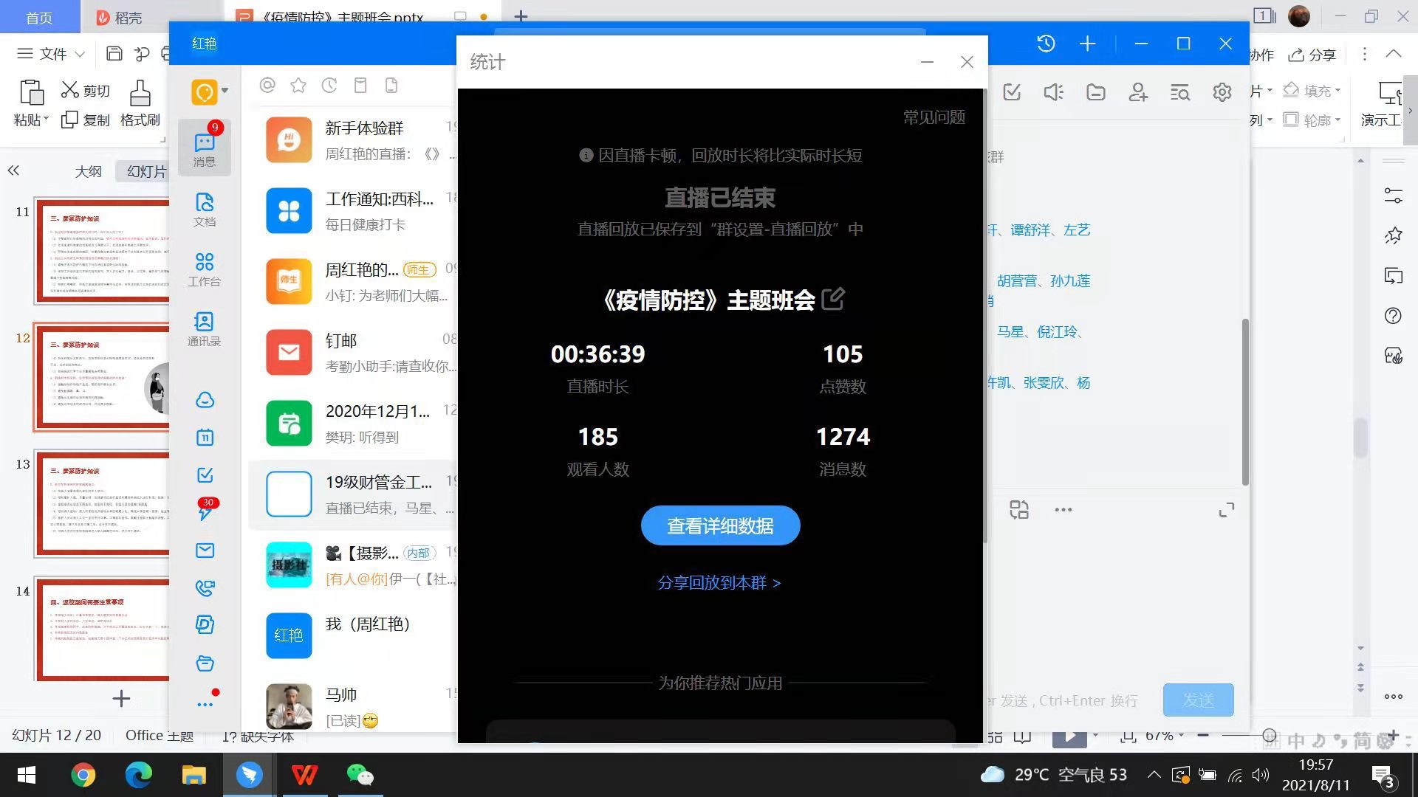The width and height of the screenshot is (1418, 797).
Task: Open the Workbench (工作台) sidebar icon
Action: (x=205, y=269)
